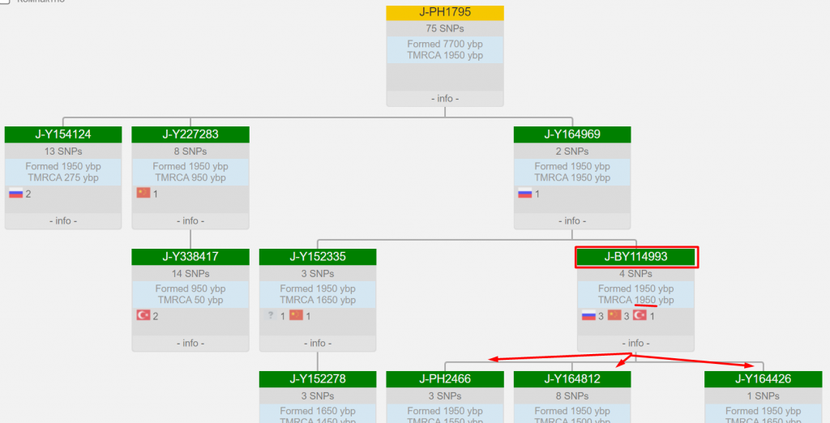The width and height of the screenshot is (830, 423).
Task: Click the China flag in J-Y152335 node
Action: (296, 316)
